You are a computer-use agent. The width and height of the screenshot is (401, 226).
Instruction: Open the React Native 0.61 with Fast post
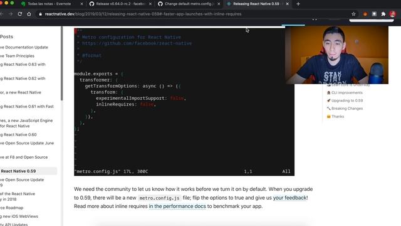[27, 106]
